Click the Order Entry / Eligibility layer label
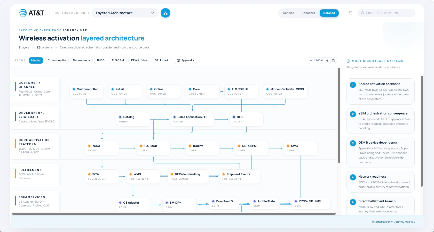The width and height of the screenshot is (434, 232). (35, 118)
